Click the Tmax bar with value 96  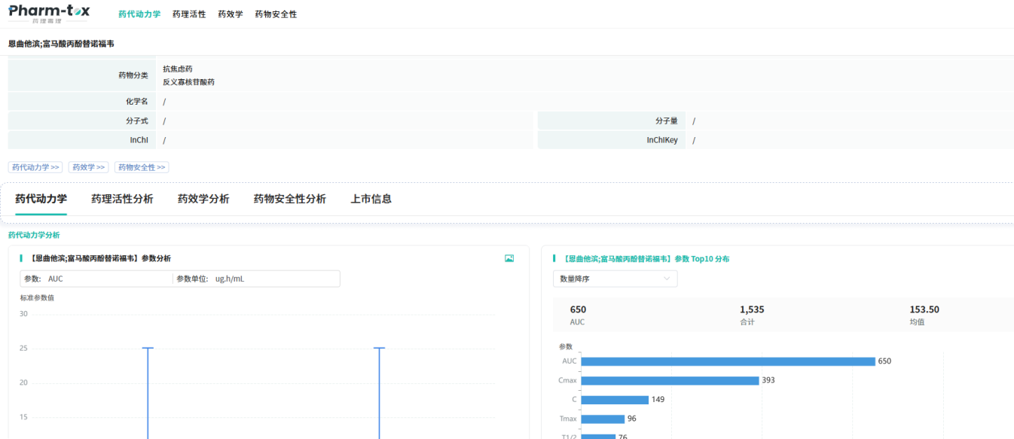click(x=603, y=419)
